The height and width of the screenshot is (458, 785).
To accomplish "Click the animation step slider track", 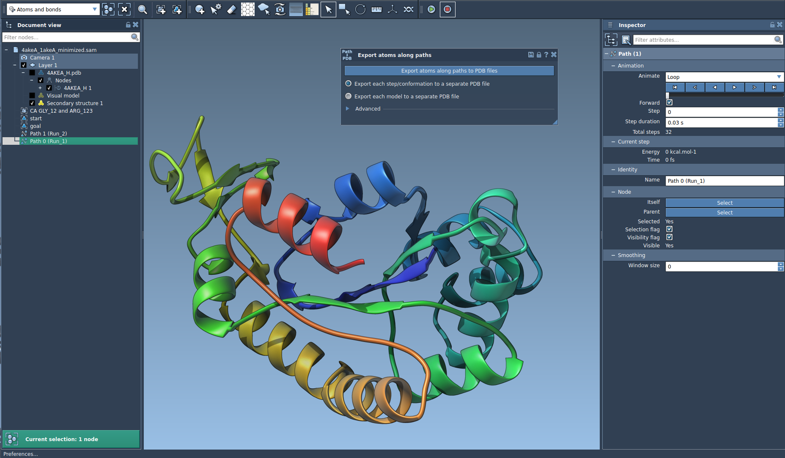I will (724, 95).
